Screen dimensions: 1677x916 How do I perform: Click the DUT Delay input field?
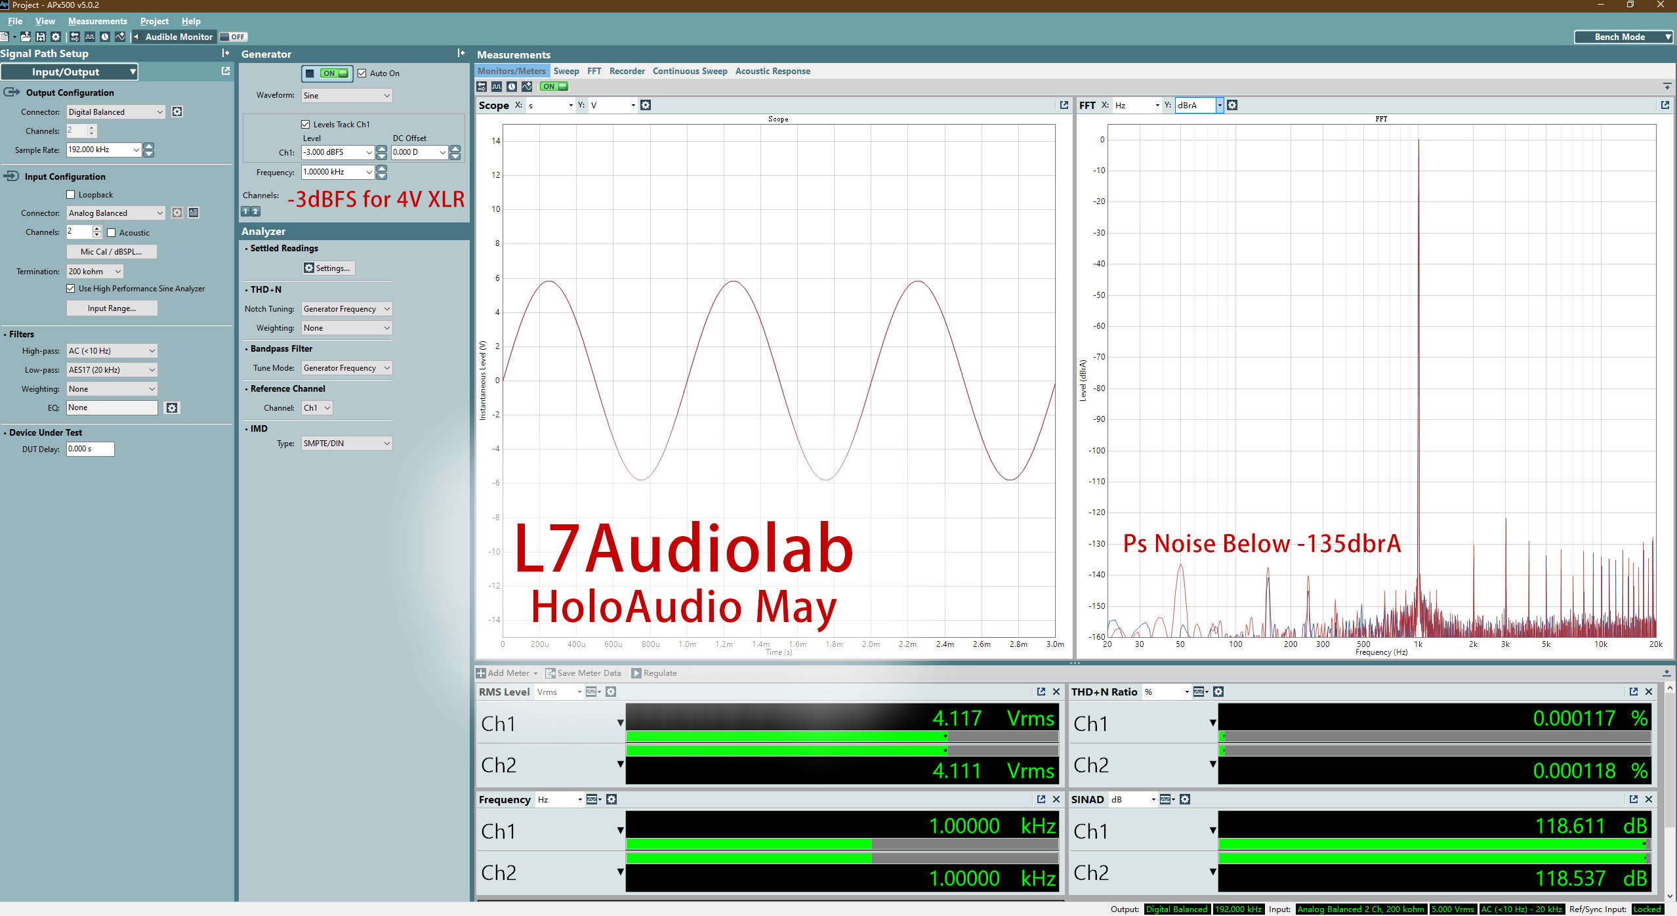[x=90, y=449]
